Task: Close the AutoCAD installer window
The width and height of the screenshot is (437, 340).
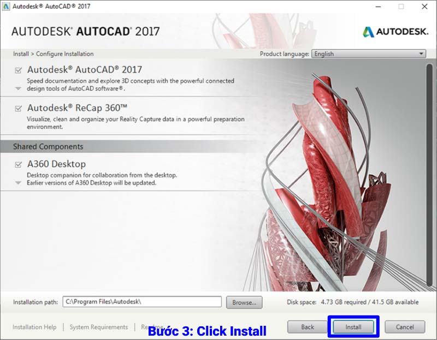Action: (424, 7)
